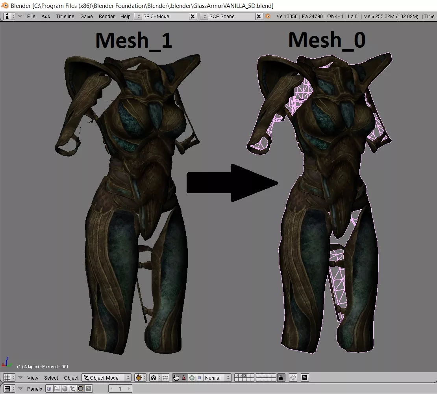Click the Mem:255.32M memory readout

coord(391,17)
